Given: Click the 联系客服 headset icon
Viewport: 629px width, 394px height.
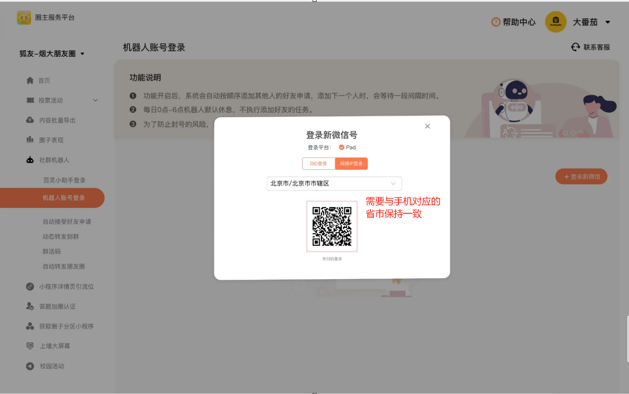Looking at the screenshot, I should pos(576,47).
